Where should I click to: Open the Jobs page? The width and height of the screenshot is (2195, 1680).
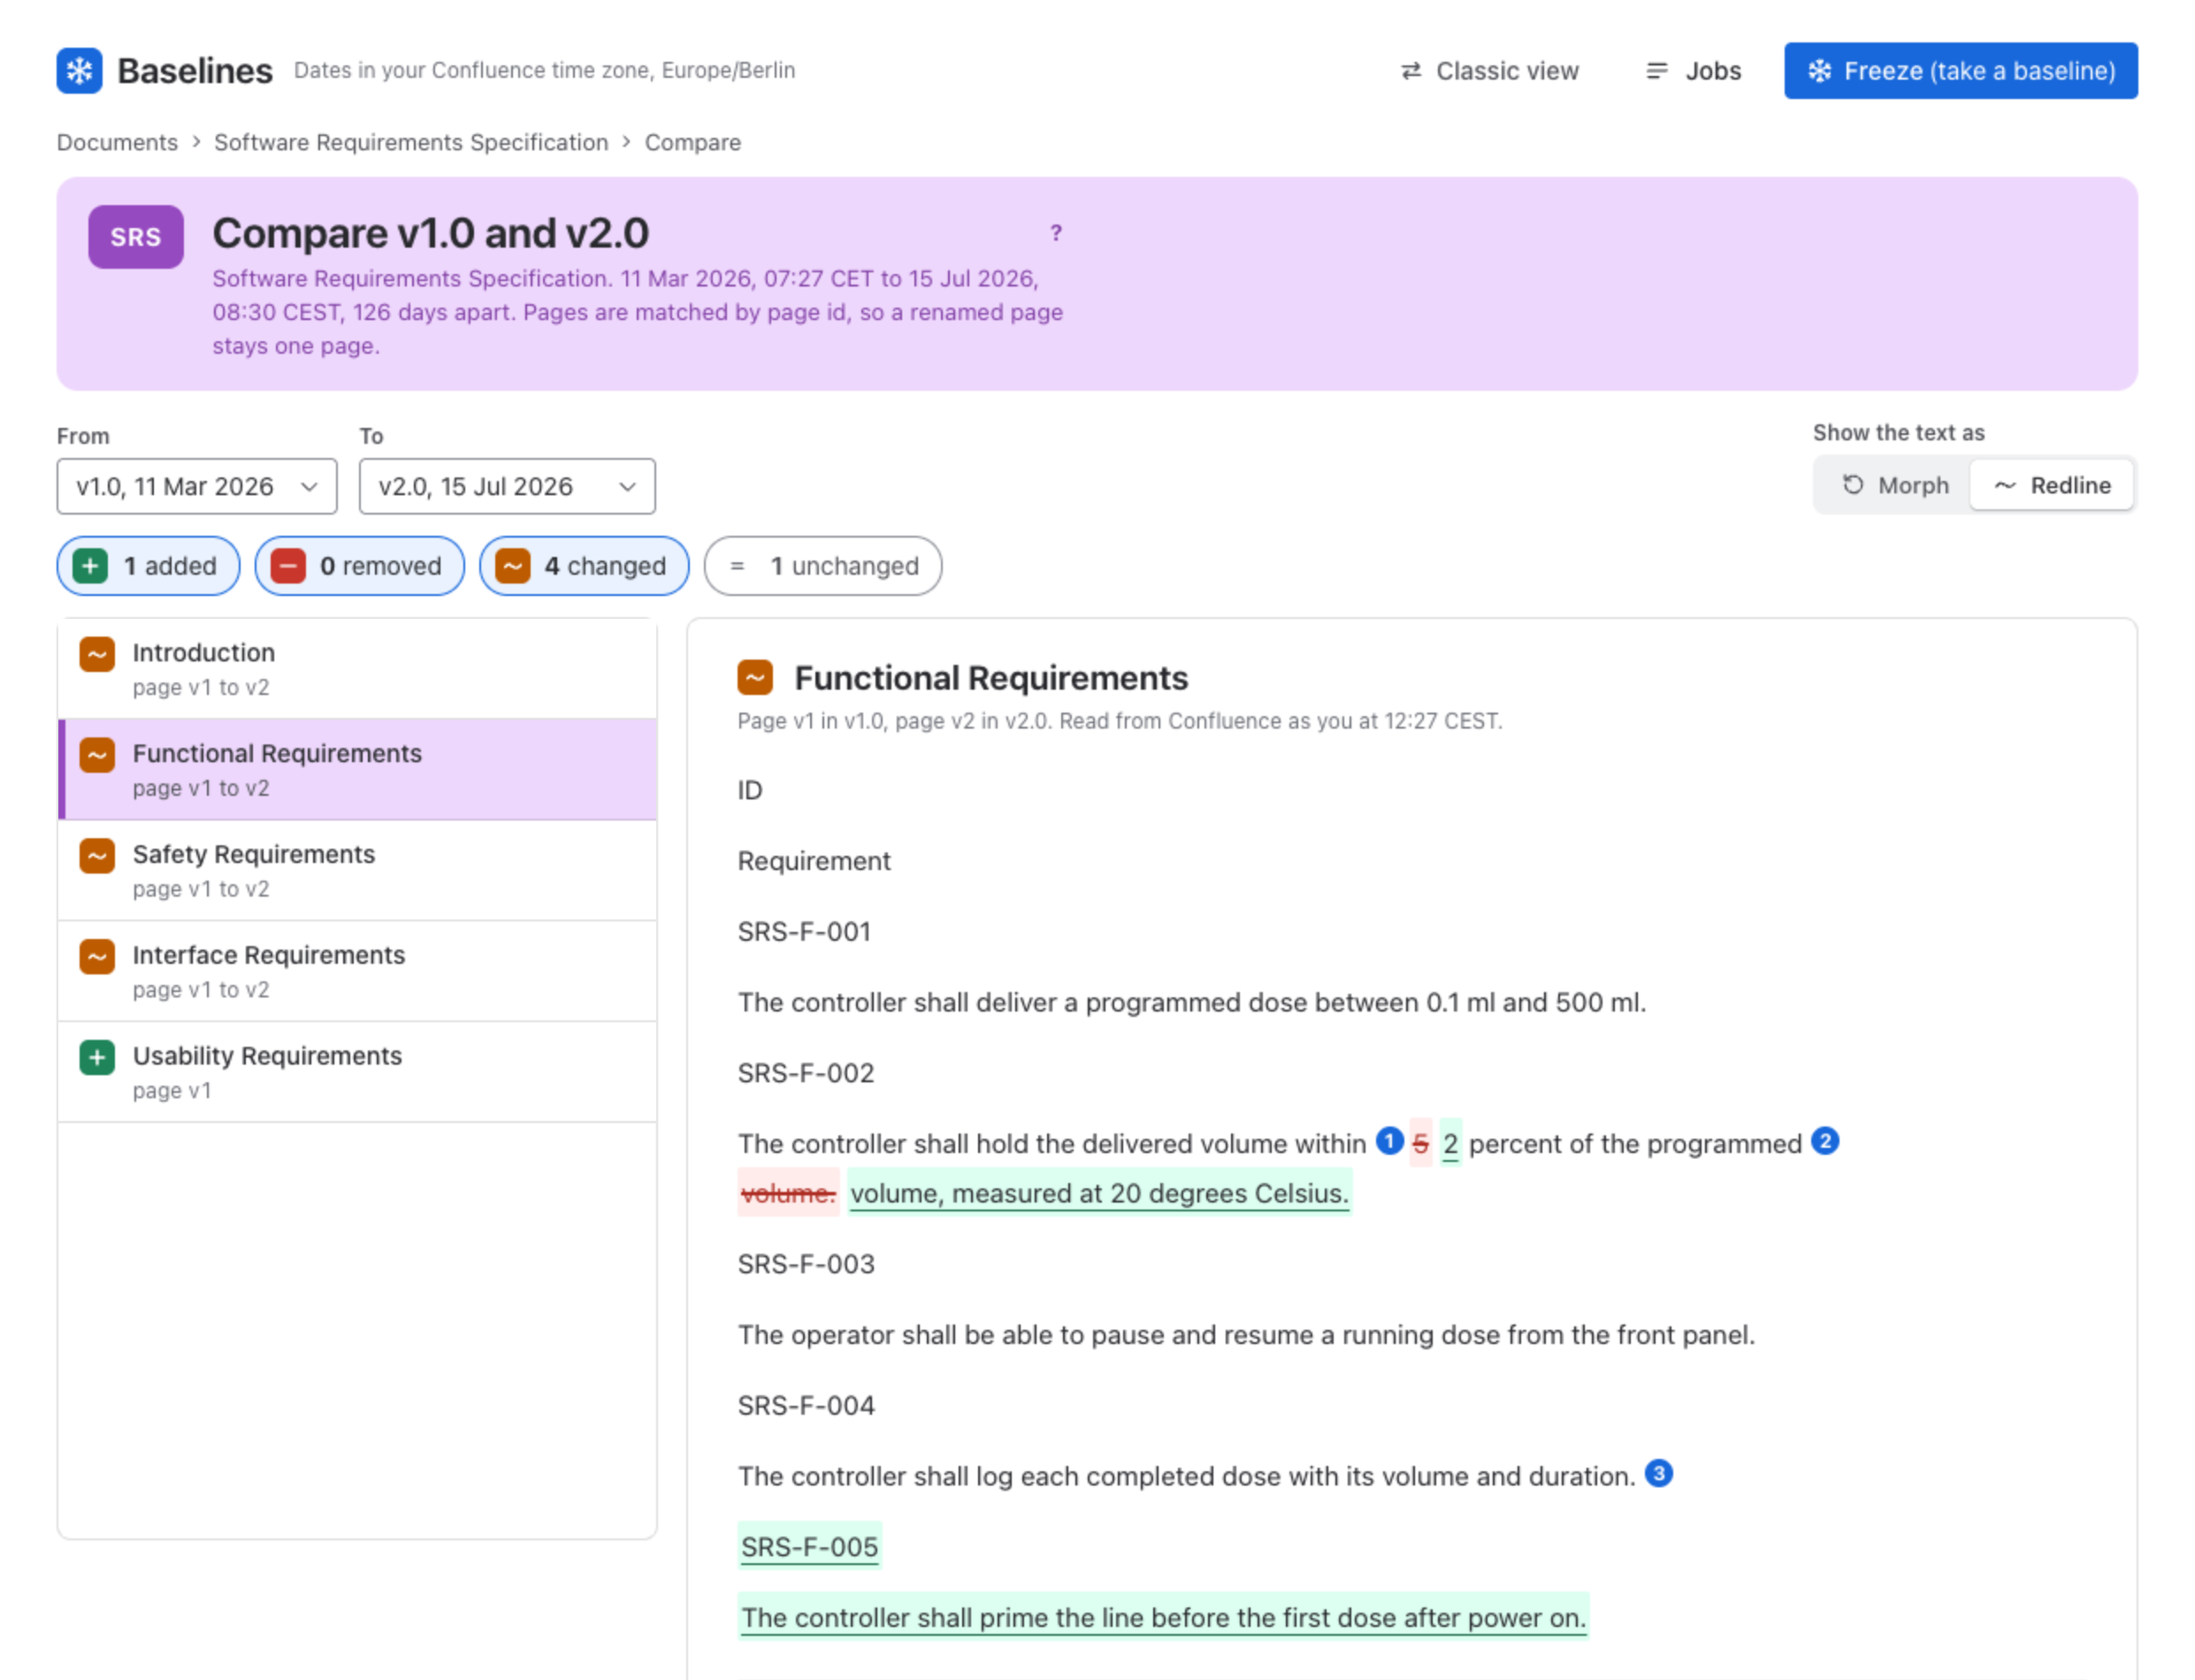[1694, 71]
